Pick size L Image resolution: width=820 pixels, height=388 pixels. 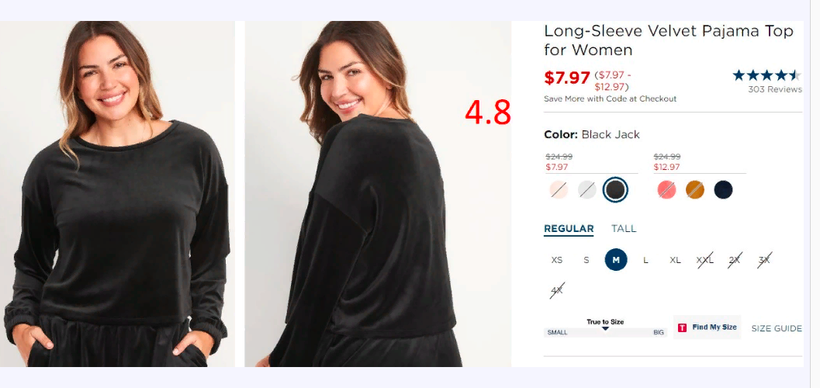pyautogui.click(x=646, y=260)
